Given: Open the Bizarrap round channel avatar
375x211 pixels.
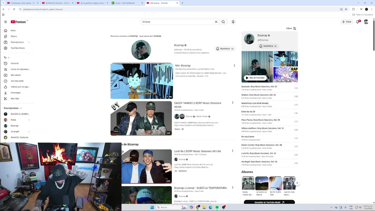Looking at the screenshot, I should 141,50.
